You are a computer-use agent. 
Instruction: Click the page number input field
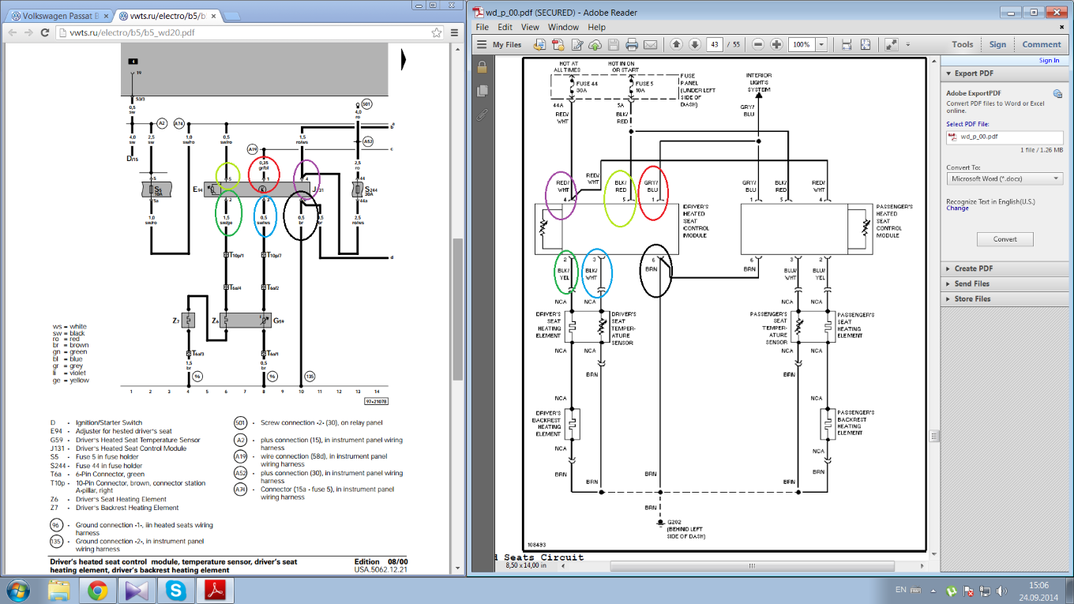[715, 45]
